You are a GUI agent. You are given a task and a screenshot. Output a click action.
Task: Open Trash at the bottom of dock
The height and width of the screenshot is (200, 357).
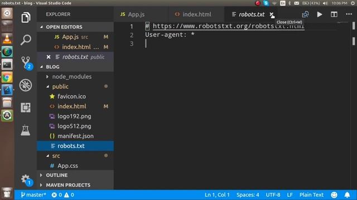pos(7,193)
